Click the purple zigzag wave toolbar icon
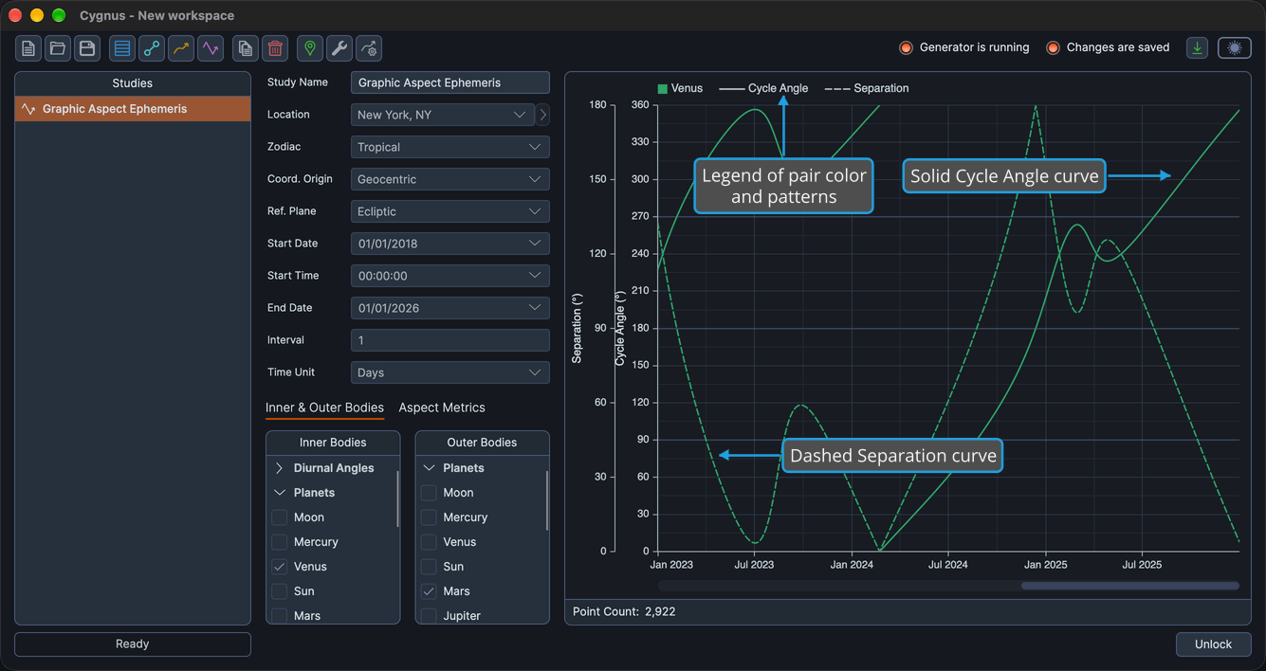Viewport: 1266px width, 671px height. 211,48
